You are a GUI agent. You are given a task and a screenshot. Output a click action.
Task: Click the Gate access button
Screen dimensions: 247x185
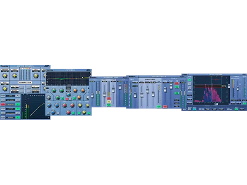pyautogui.click(x=3, y=96)
